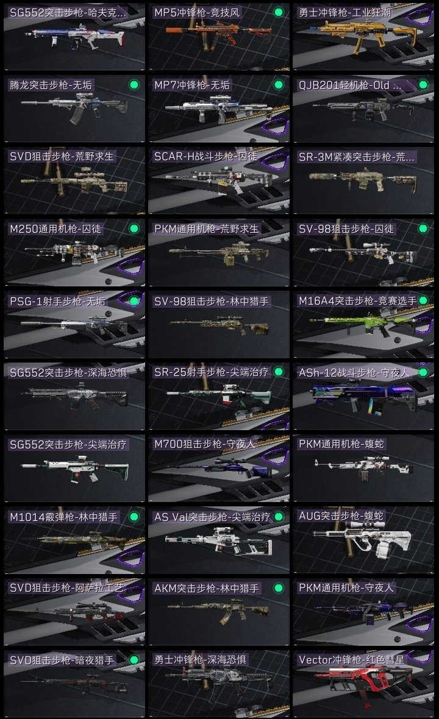Select the SVD狙击步枪-阿萨拉工艺 skin card

(x=74, y=612)
